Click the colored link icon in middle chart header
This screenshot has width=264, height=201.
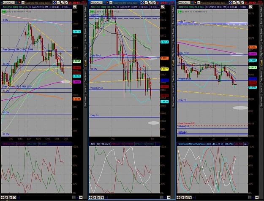[108, 3]
